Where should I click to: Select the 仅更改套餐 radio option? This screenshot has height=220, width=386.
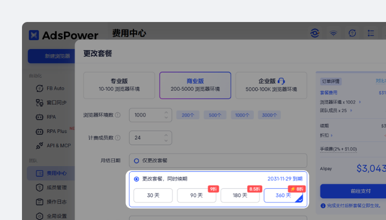(x=136, y=161)
